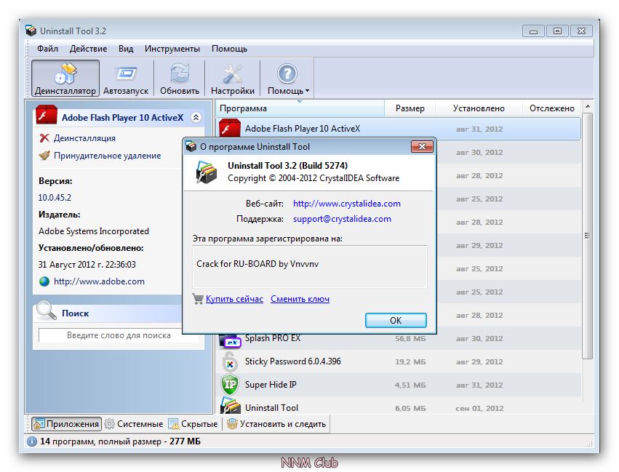Toggle the Установить и следить mode
Viewport: 619px width, 472px height.
[276, 424]
